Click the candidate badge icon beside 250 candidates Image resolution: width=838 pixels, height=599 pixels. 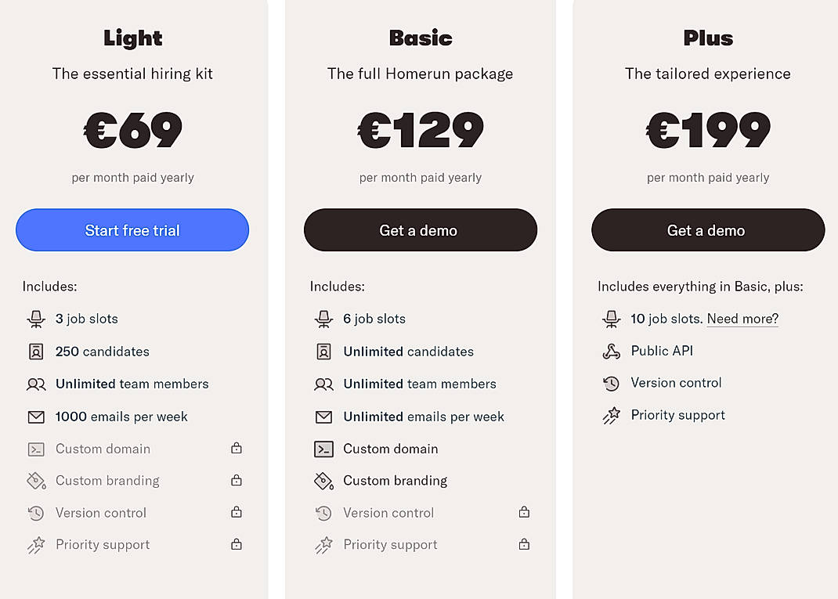click(x=36, y=351)
